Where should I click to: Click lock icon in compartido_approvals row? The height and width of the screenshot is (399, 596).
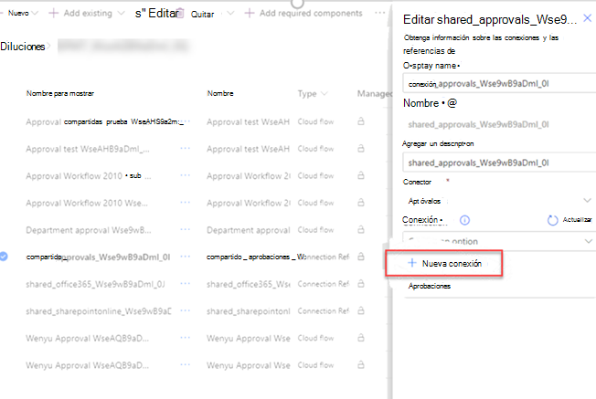tap(361, 257)
